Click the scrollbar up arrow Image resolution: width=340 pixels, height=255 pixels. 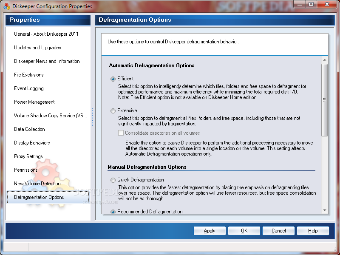(325, 60)
